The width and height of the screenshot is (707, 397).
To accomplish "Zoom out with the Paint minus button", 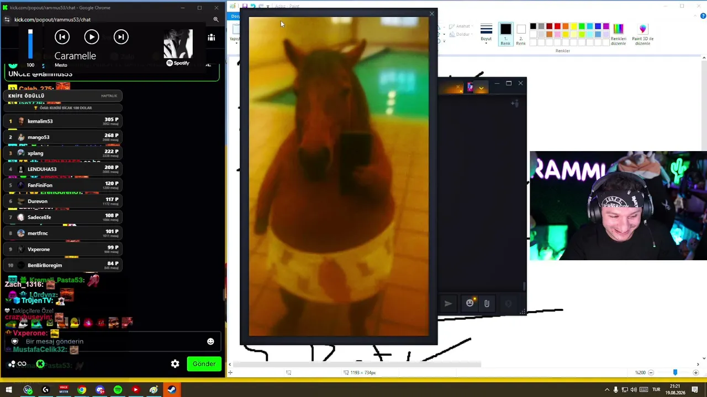I will [651, 373].
